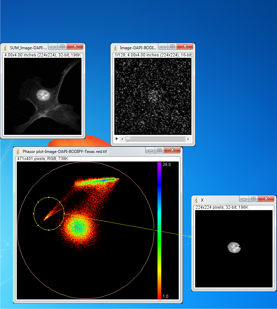Click the '1/128; 4.00x4.00 inches' stack status line

(x=153, y=55)
